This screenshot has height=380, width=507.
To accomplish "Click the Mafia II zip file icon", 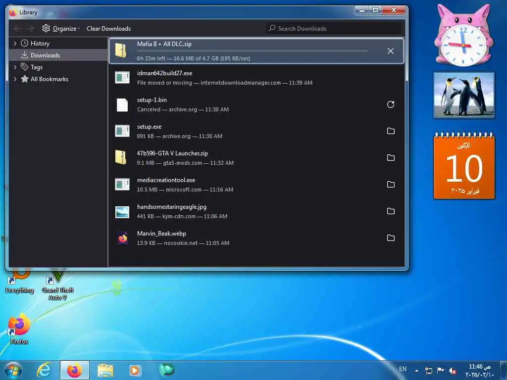I will click(121, 51).
